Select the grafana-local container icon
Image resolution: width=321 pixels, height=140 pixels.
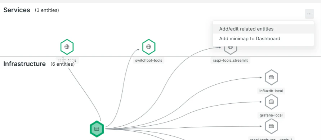271,102
